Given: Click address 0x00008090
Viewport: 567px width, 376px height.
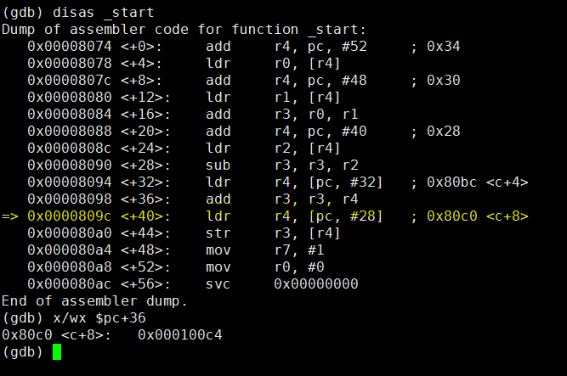Looking at the screenshot, I should click(70, 166).
